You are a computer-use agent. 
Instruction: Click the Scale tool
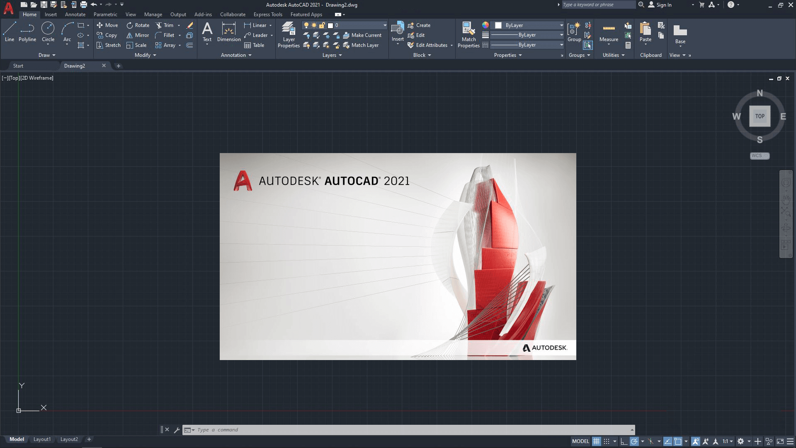pos(136,45)
